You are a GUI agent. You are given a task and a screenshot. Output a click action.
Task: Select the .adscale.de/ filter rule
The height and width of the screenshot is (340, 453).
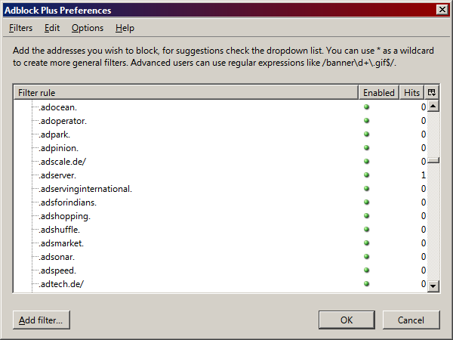62,162
